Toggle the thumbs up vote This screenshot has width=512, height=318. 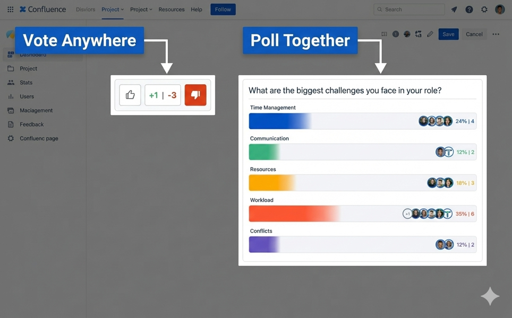[130, 95]
